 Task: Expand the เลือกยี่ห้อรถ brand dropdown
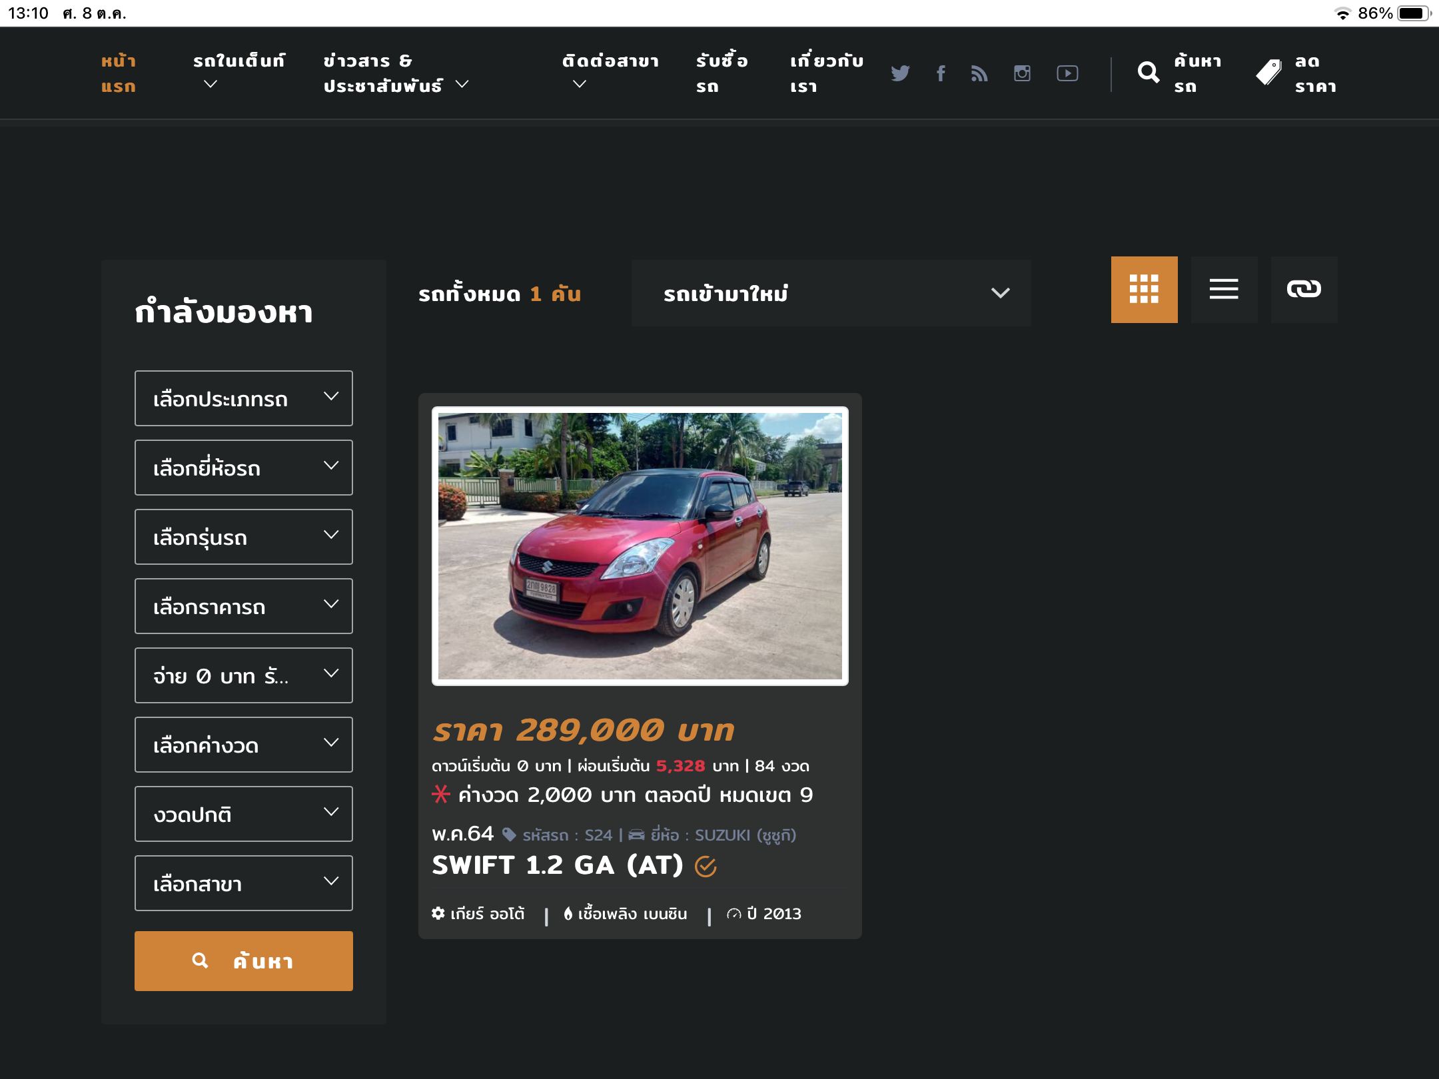[x=244, y=468]
